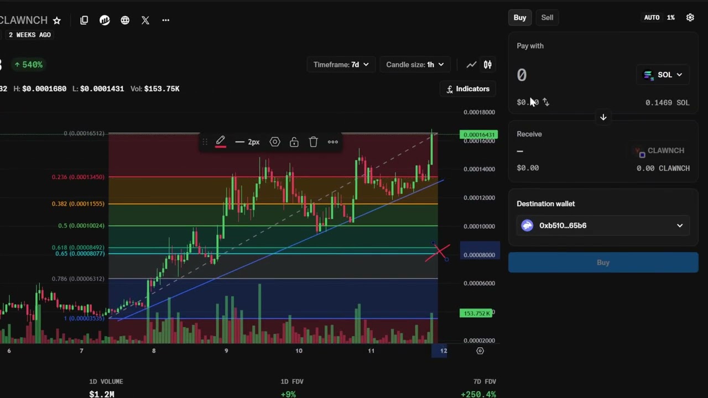Lock the selected Fibonacci drawing
The height and width of the screenshot is (398, 708).
point(294,142)
